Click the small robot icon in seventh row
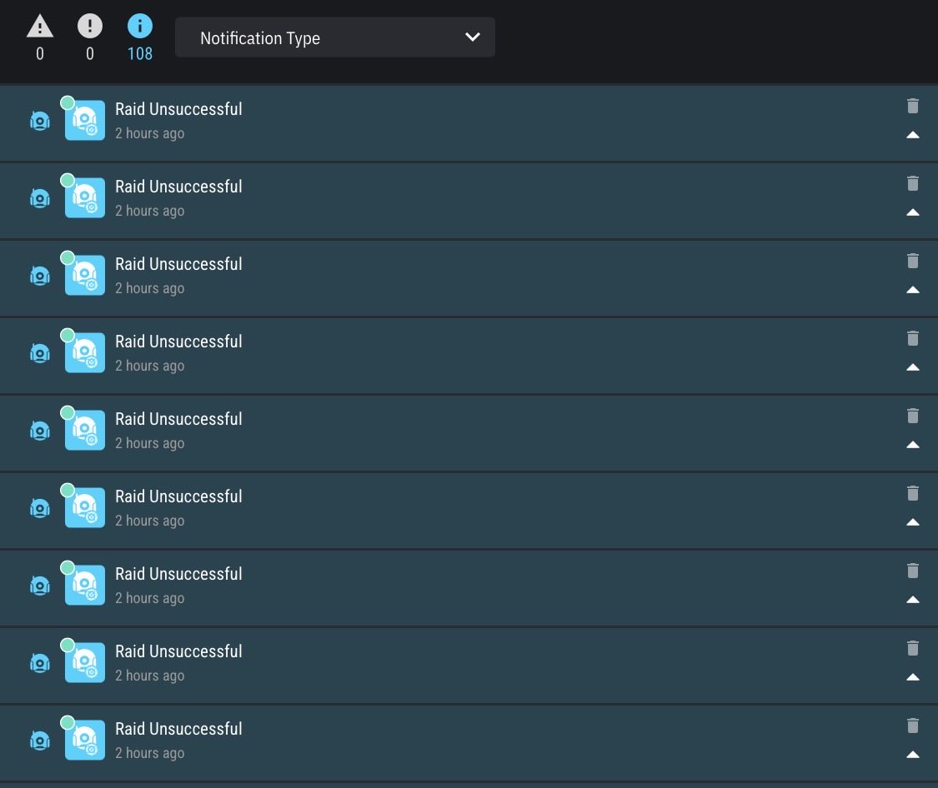 pos(40,586)
